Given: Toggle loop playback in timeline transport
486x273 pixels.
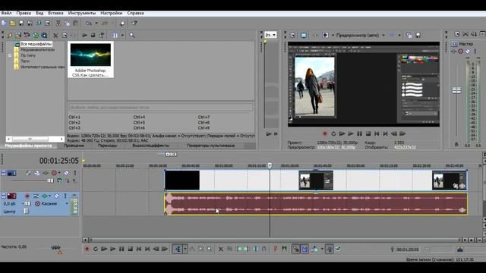Looking at the screenshot, I should [96, 249].
